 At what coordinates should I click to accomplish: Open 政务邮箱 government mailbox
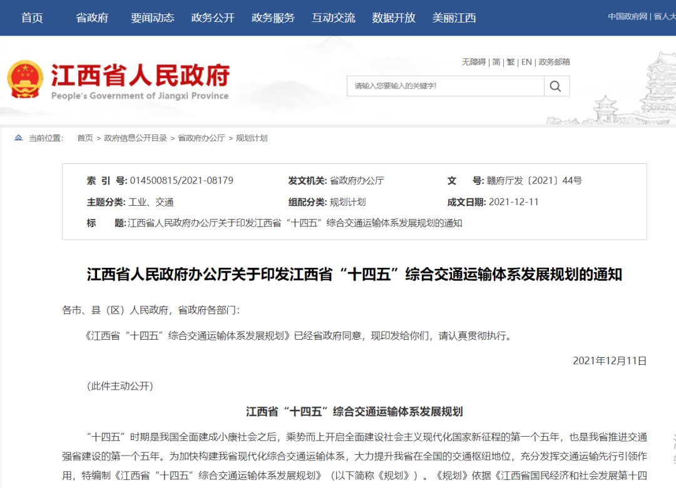pyautogui.click(x=555, y=62)
